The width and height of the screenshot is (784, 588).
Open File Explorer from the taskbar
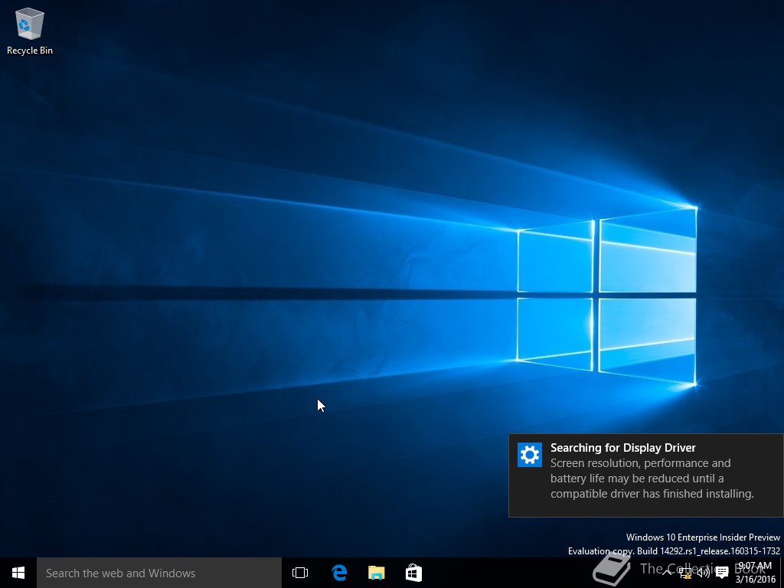pos(377,573)
